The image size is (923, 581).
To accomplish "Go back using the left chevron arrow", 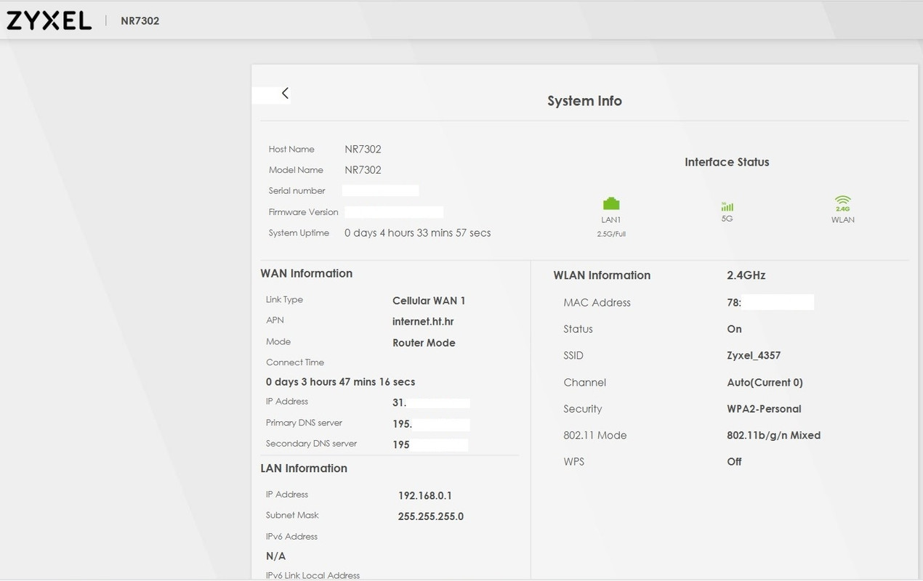I will click(285, 93).
